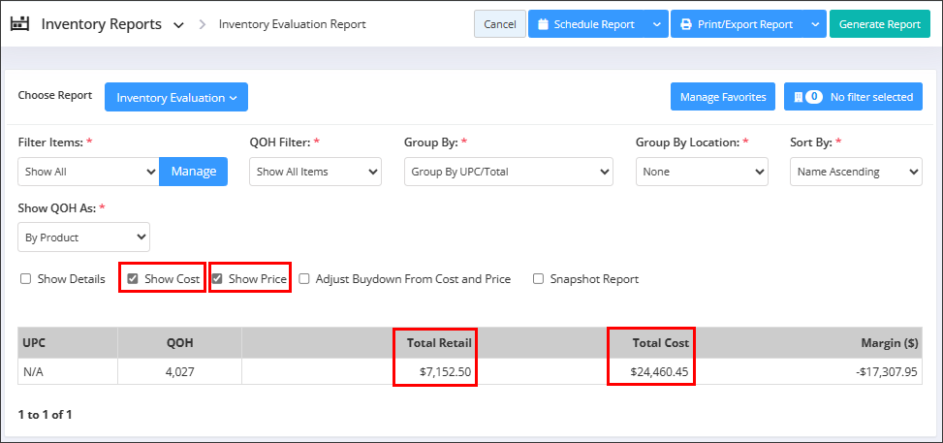Enable Adjust Buydown From Cost and Price
This screenshot has width=943, height=443.
point(304,278)
